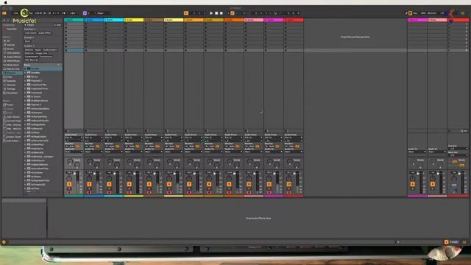The height and width of the screenshot is (265, 471).
Task: Click track 2 Audio activator button
Action: (89, 184)
